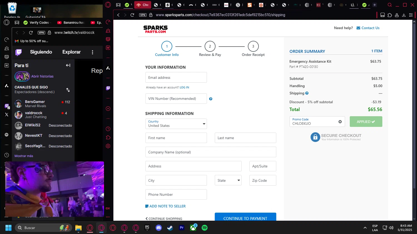
Task: Click Mostrar más in Twitch panel
Action: coord(24,156)
